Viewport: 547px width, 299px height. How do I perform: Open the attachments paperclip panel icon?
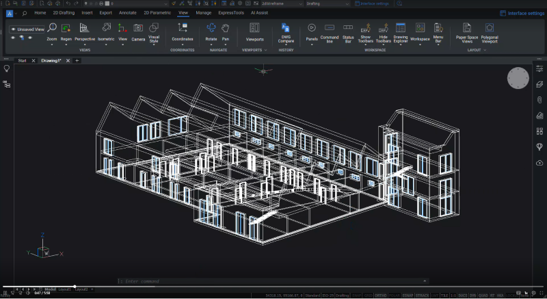click(x=539, y=100)
